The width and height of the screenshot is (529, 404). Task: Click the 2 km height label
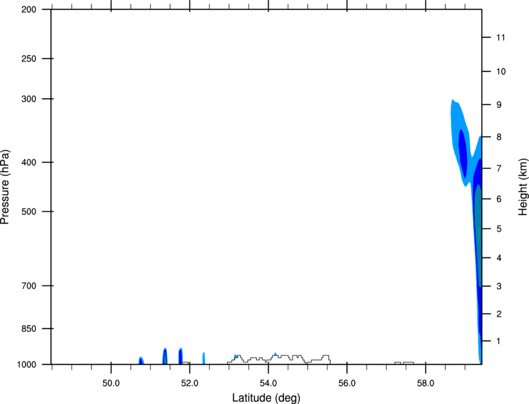(x=499, y=314)
